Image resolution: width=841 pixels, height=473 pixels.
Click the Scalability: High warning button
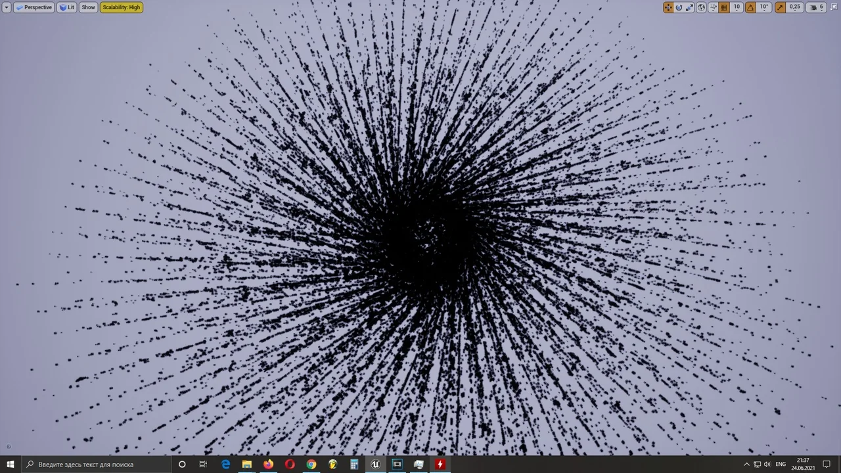pos(121,7)
